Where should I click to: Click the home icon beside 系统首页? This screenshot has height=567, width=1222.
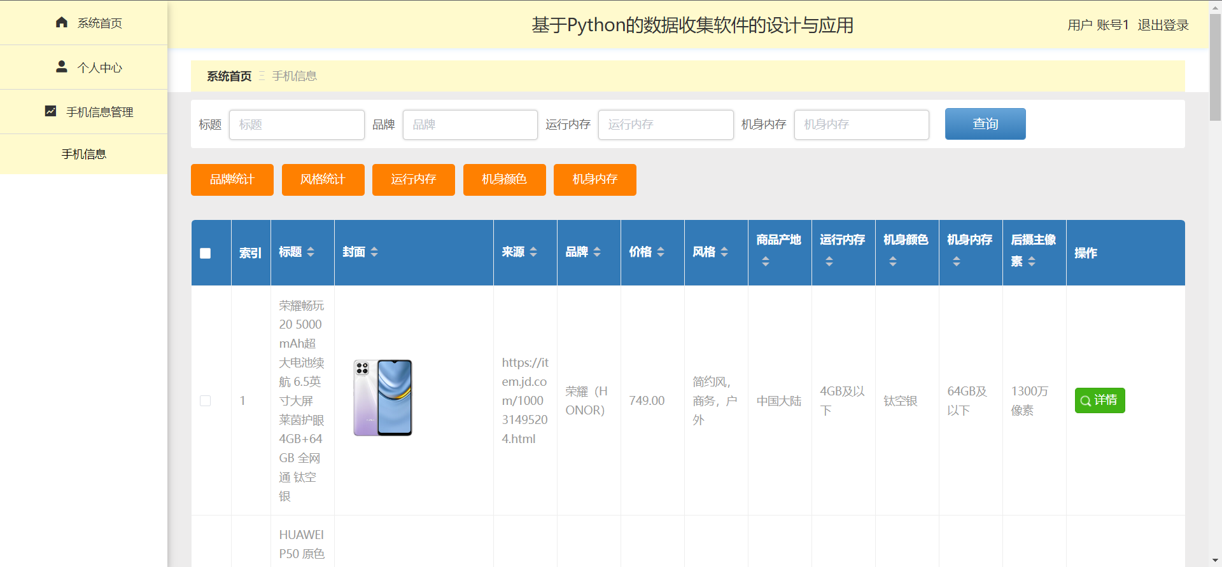click(62, 22)
